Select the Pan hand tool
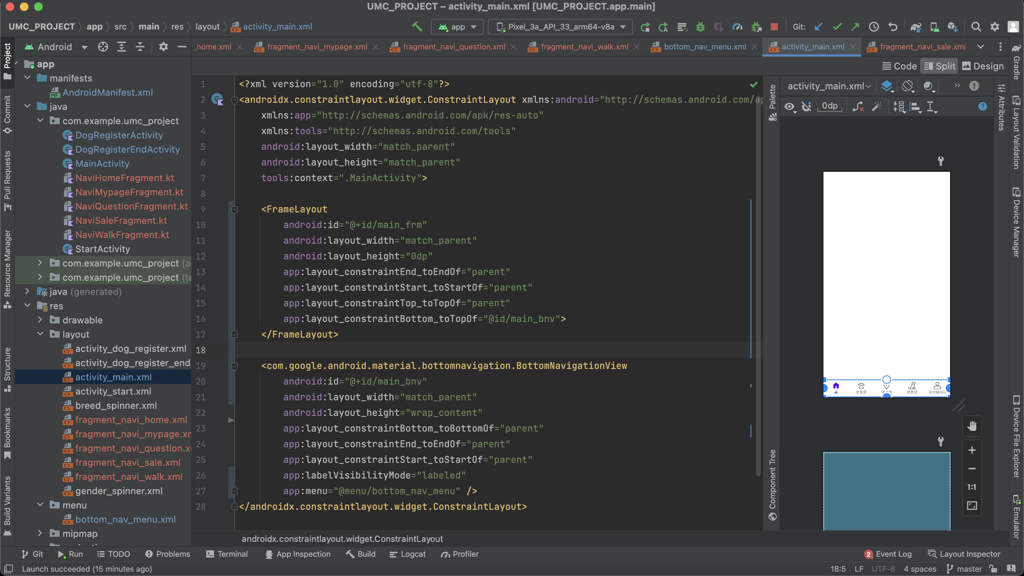 [x=971, y=426]
